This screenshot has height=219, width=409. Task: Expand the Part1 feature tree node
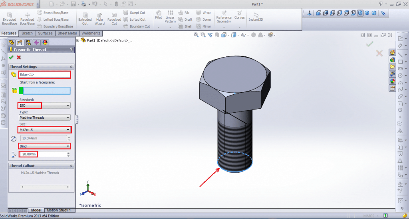[78, 40]
